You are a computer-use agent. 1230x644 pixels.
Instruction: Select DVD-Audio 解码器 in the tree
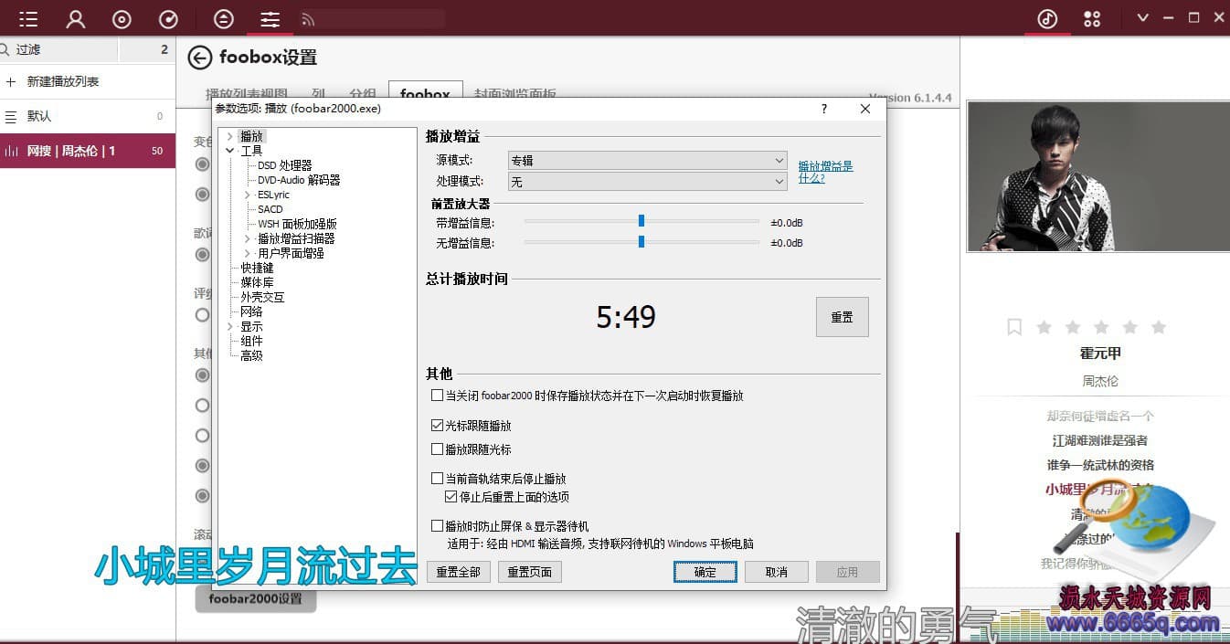click(299, 180)
